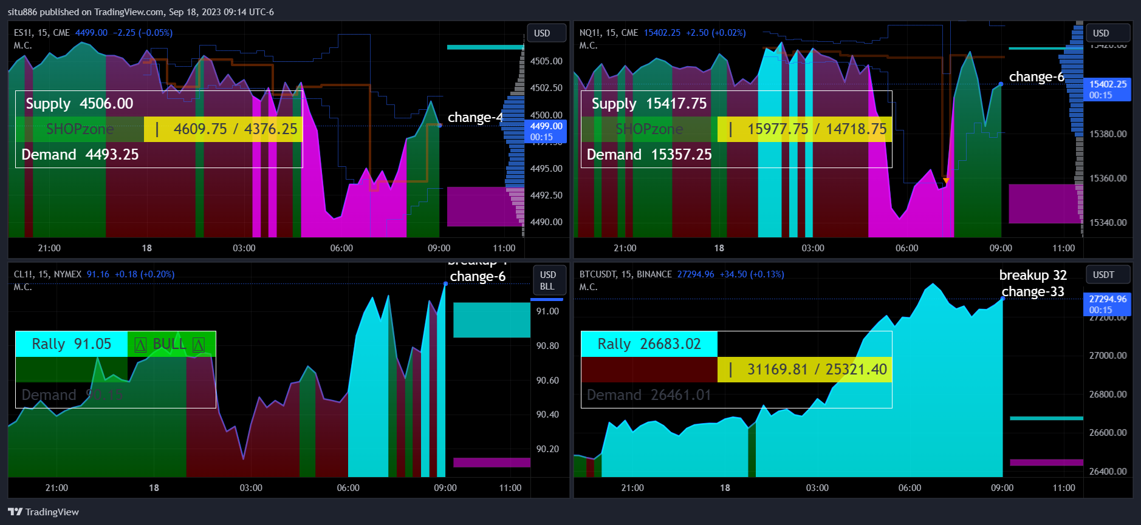
Task: Click the change-4 label on ES1! chart
Action: click(x=475, y=117)
